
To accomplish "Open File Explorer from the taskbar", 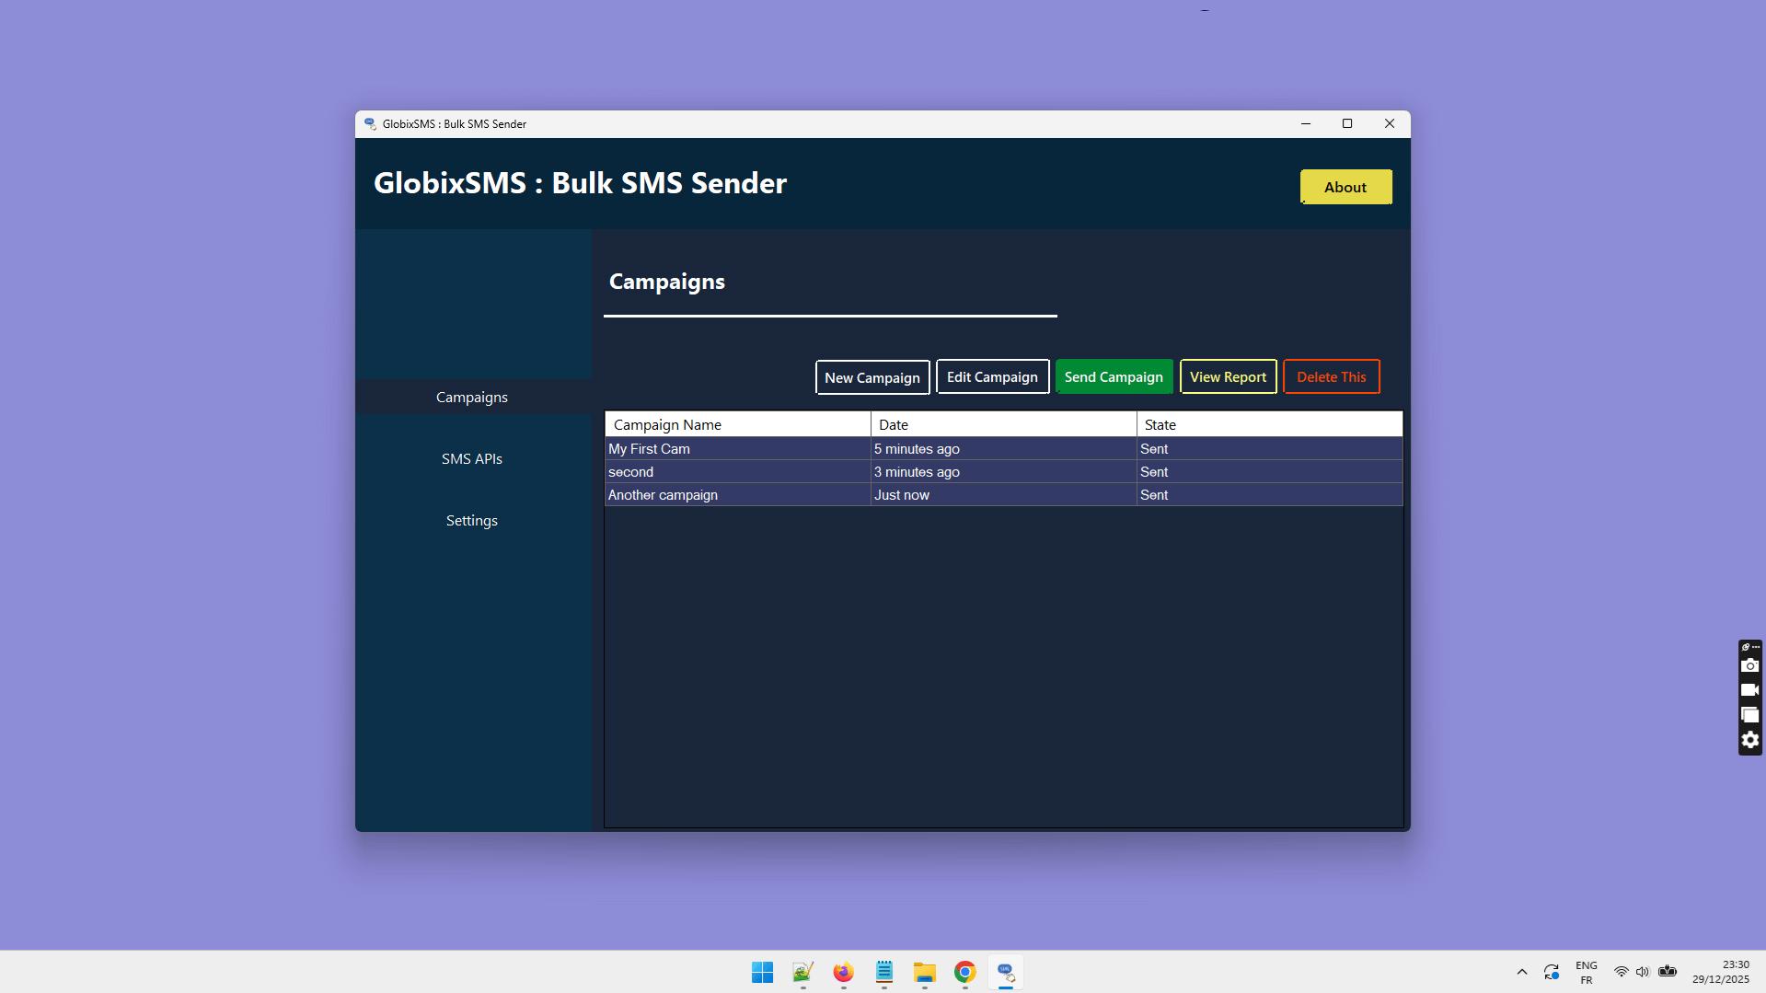I will 924,972.
